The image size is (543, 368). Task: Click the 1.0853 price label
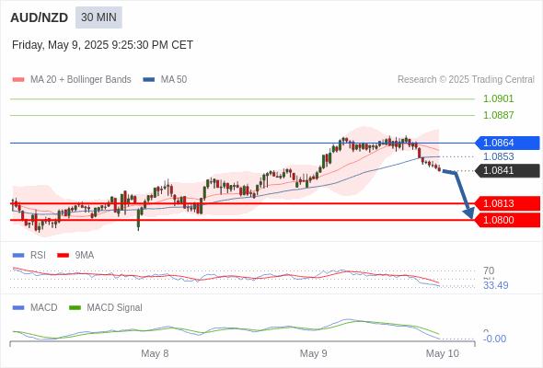[x=498, y=156]
